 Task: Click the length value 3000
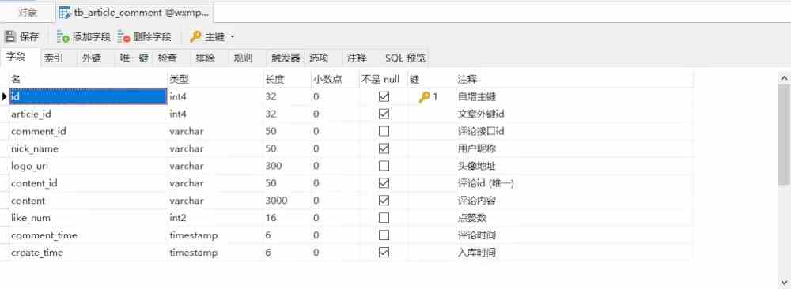click(276, 201)
